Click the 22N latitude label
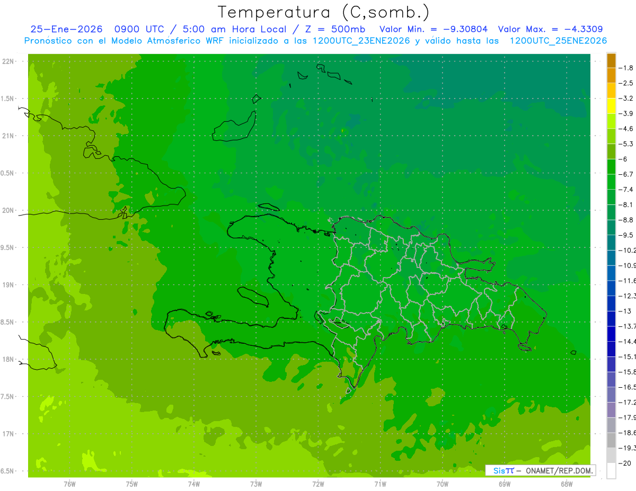636x491 pixels. click(x=8, y=61)
